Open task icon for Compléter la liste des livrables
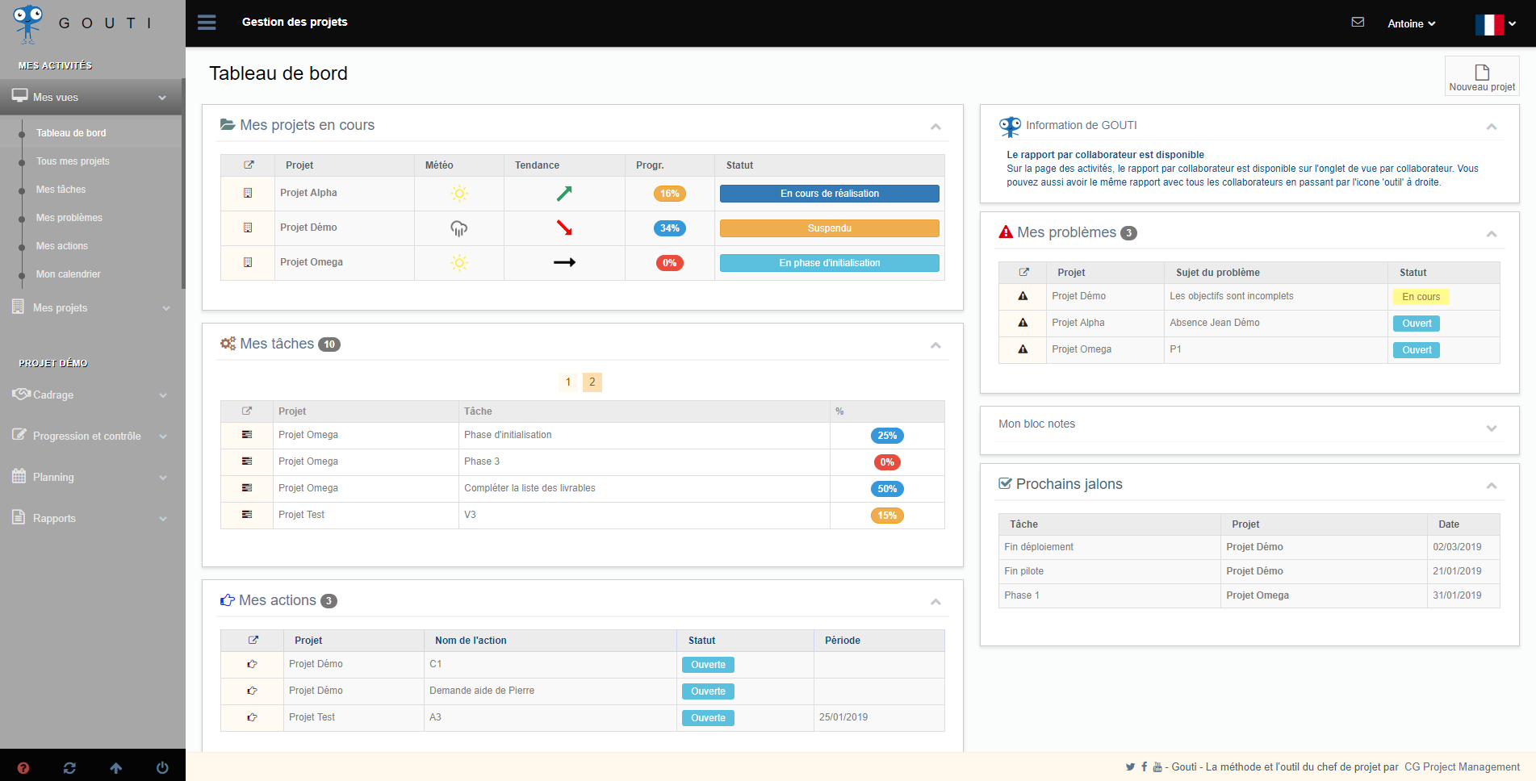Viewport: 1536px width, 781px height. pyautogui.click(x=247, y=488)
